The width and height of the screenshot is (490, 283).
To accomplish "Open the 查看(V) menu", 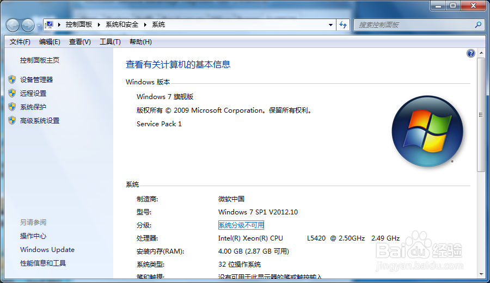I will tap(79, 42).
